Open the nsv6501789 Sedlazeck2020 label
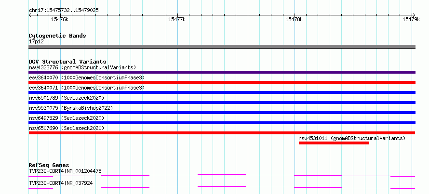The width and height of the screenshot is (429, 194). click(67, 98)
